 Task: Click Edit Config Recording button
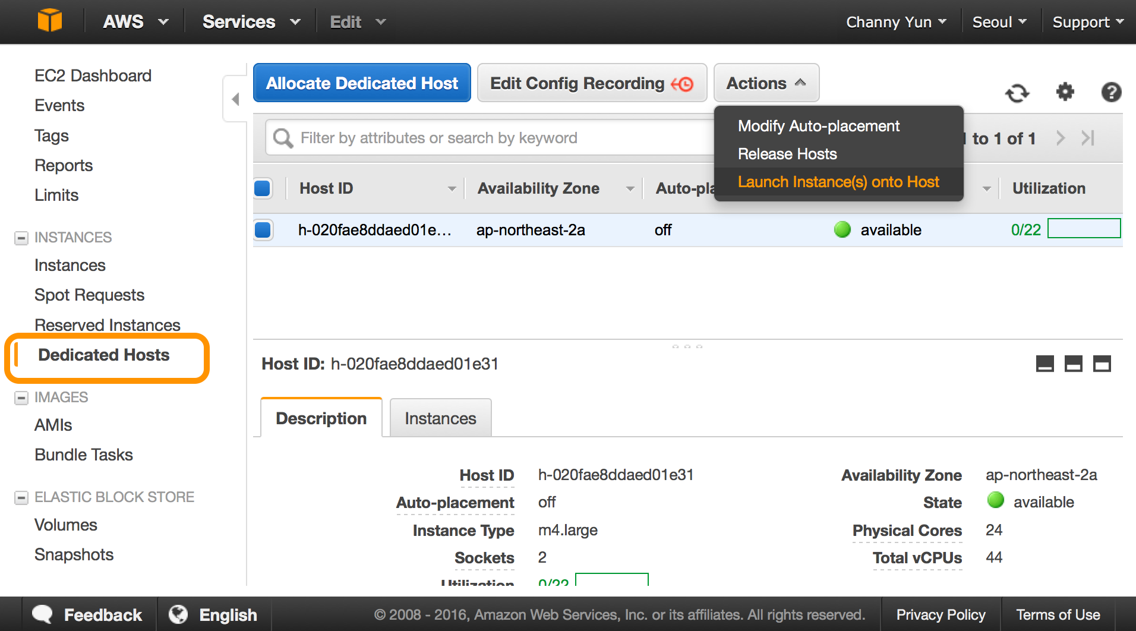point(592,83)
